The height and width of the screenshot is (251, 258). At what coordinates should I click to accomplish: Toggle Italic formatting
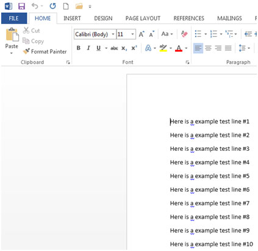[x=88, y=48]
